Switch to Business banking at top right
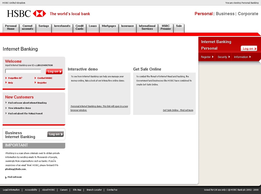Image resolution: width=261 pixels, height=194 pixels. click(x=225, y=14)
